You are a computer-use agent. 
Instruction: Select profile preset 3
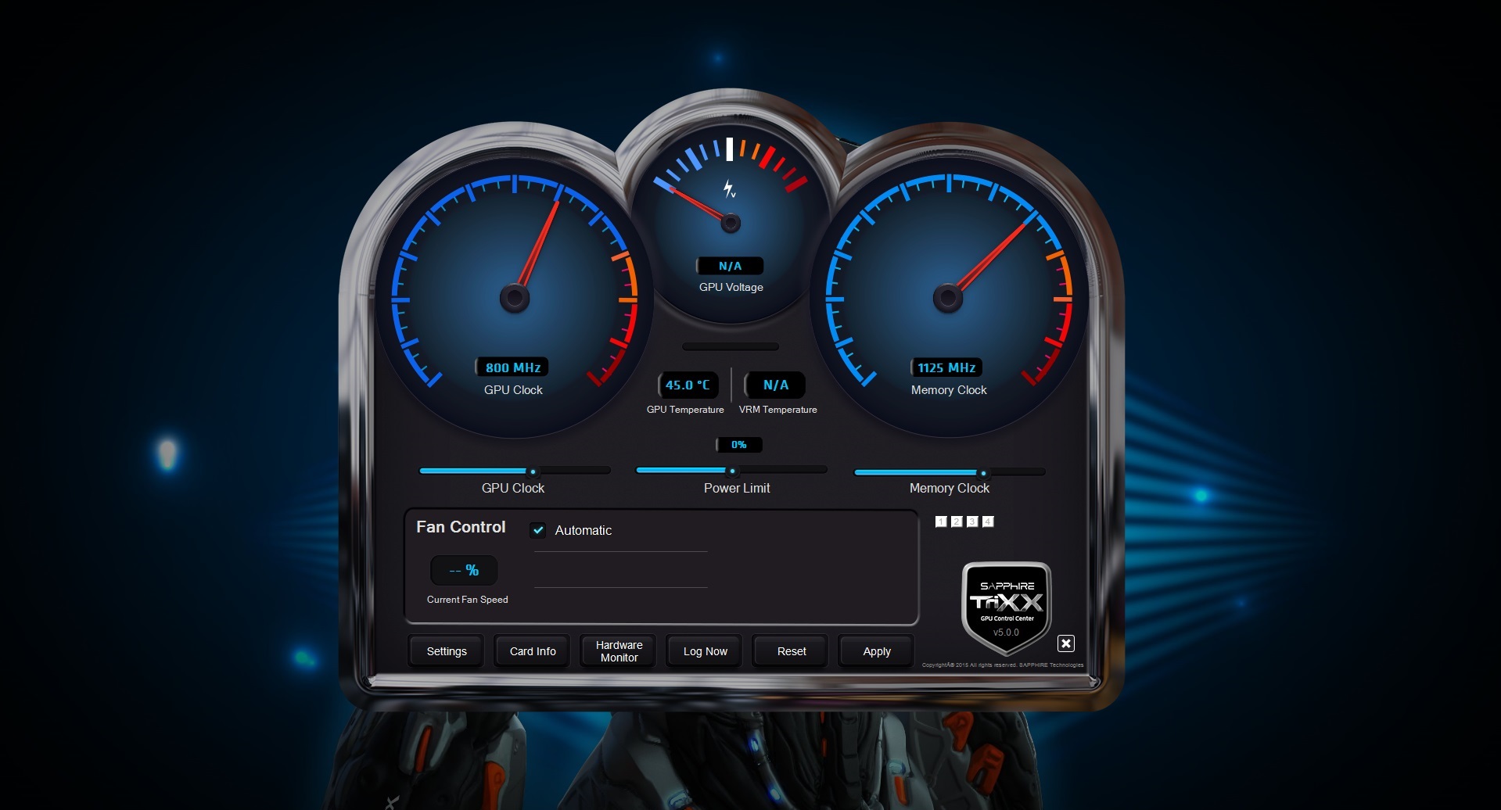[x=971, y=521]
